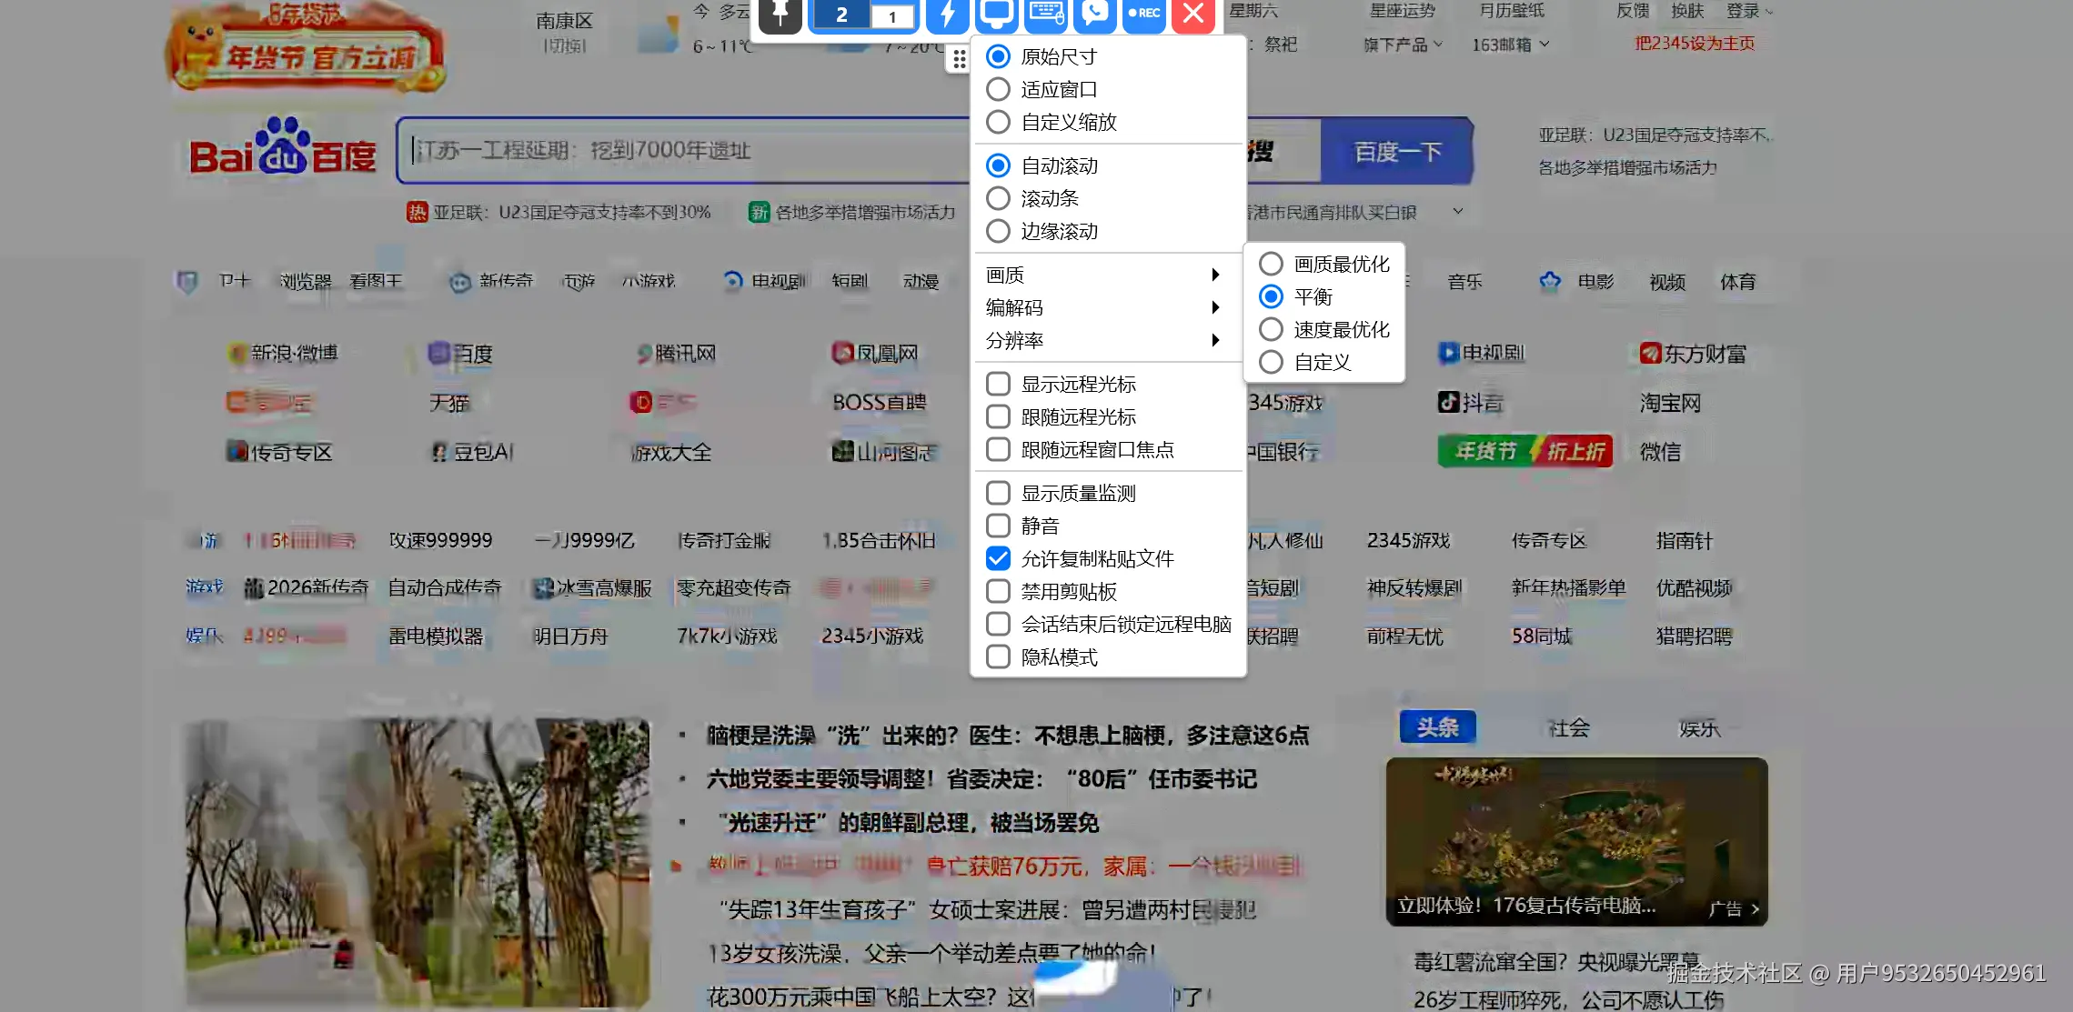Switch to monitor 1 in display selector

[x=892, y=15]
